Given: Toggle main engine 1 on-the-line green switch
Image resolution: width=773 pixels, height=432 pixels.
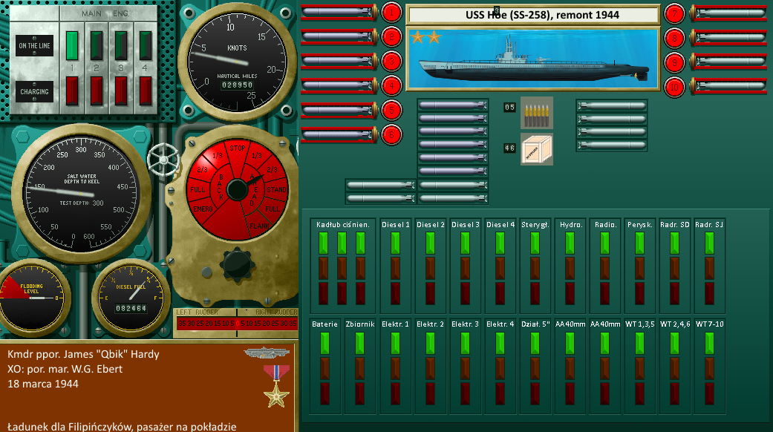Looking at the screenshot, I should pos(72,45).
